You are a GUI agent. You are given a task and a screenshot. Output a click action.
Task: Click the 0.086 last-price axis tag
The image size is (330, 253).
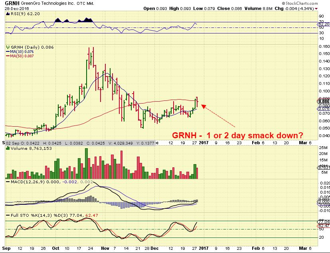[324, 102]
